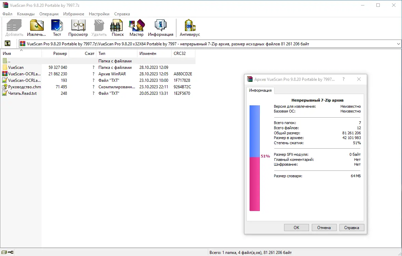Click the size value 59 327 040
The width and height of the screenshot is (402, 256).
point(58,67)
